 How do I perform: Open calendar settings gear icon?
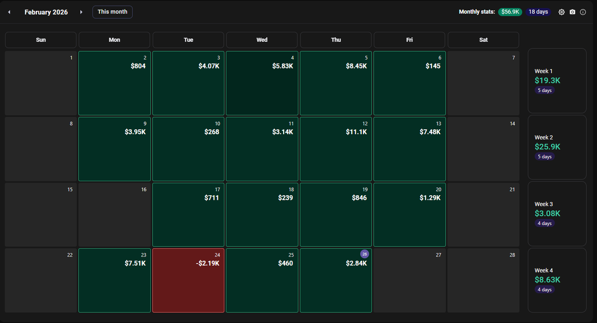click(x=562, y=12)
